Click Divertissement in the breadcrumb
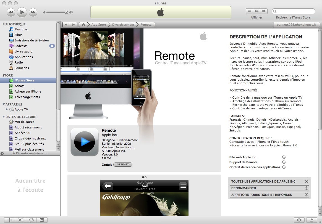Viewport: 322px width, 224px height. pos(123,25)
